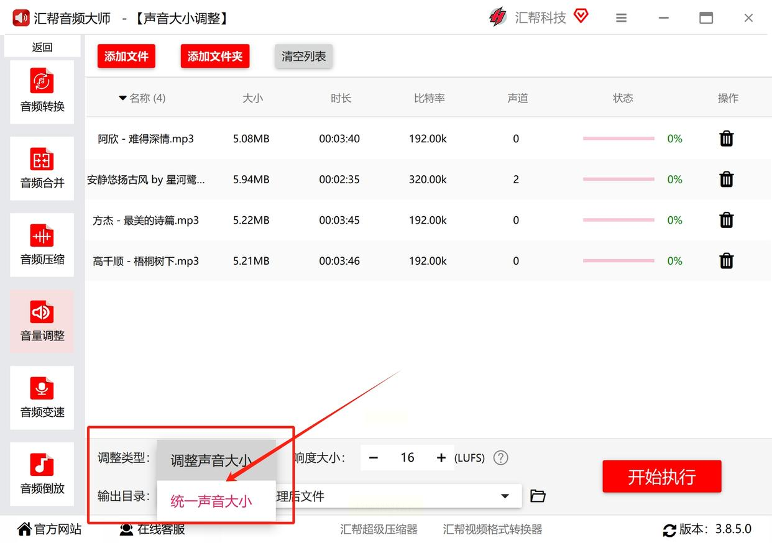
Task: Remove 高千顺 - 梧桐树下.mp3 using its trash icon
Action: click(x=726, y=261)
